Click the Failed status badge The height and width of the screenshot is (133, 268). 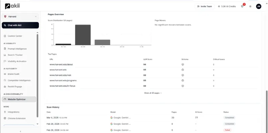tap(227, 130)
